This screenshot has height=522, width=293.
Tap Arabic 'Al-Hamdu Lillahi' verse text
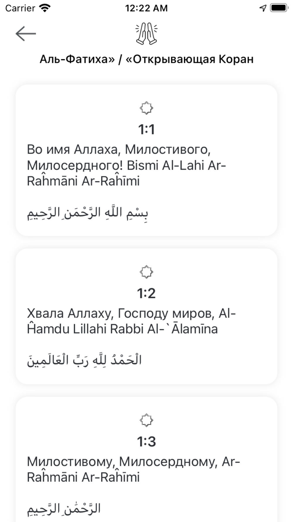[84, 360]
